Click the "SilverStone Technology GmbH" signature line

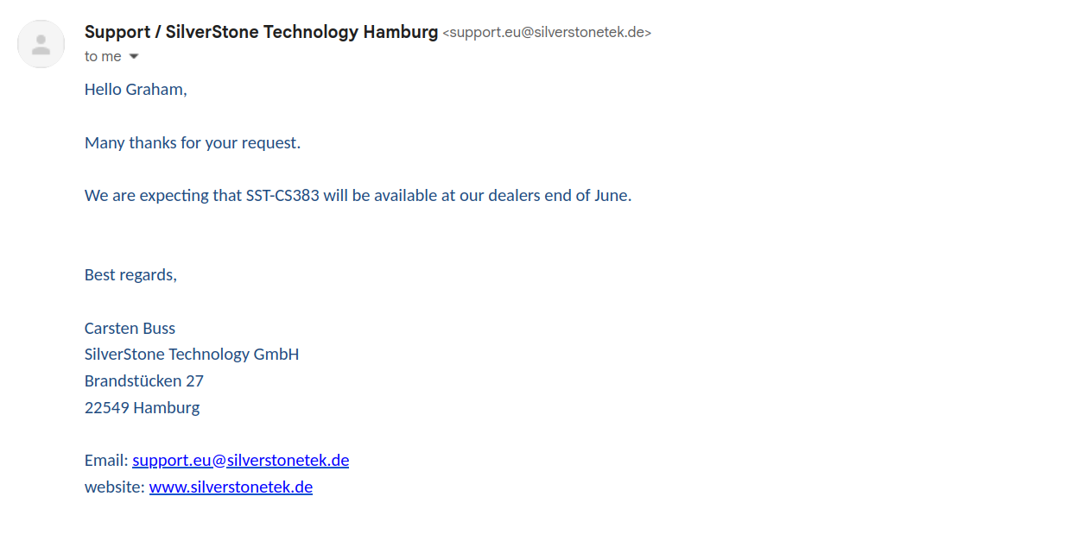192,354
